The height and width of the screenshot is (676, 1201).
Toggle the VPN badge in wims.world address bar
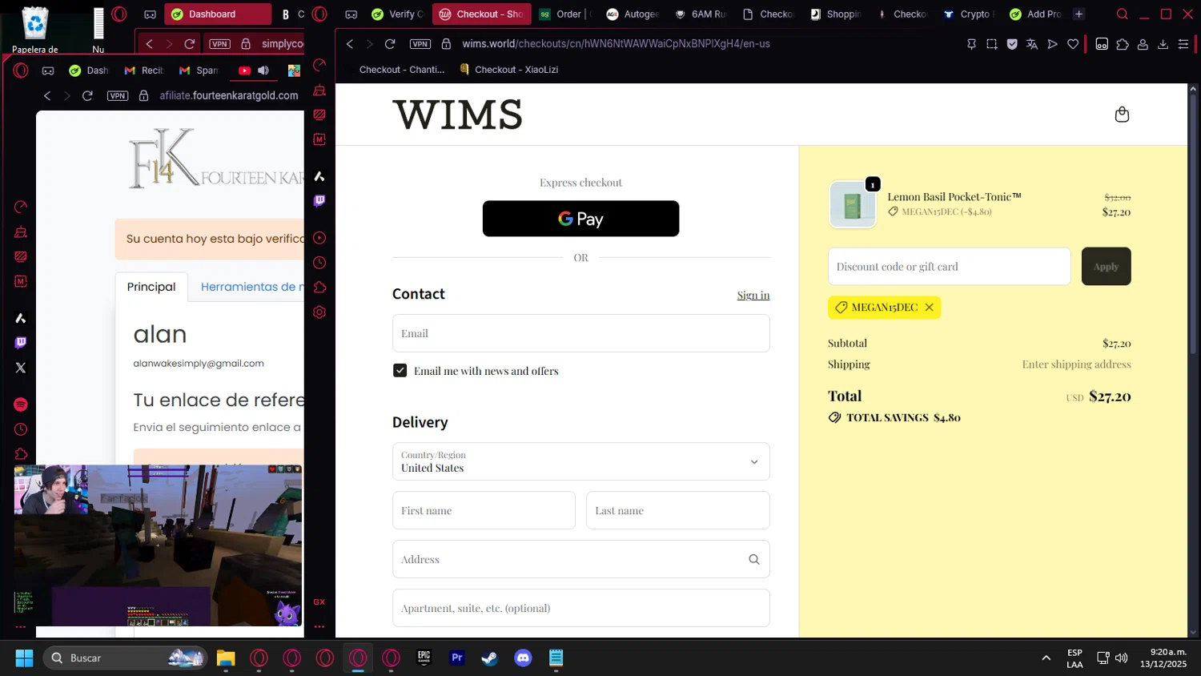[420, 44]
